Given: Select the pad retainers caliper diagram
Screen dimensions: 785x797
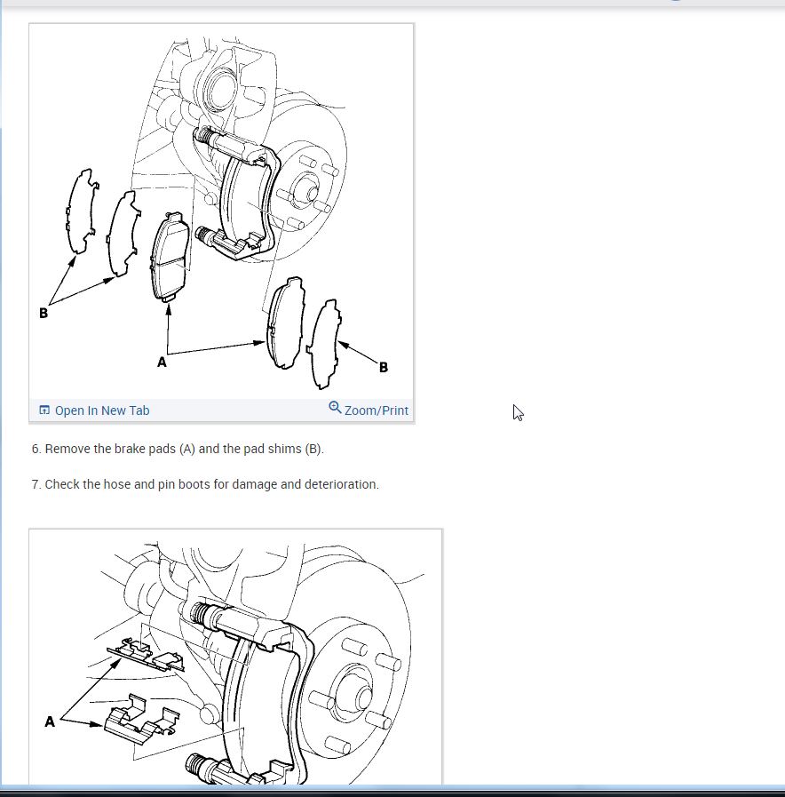Looking at the screenshot, I should 235,658.
